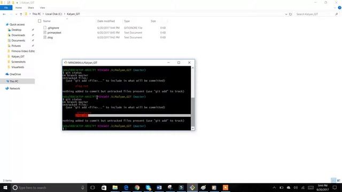
Task: Select This PC in the navigation pane
Action: [14, 81]
